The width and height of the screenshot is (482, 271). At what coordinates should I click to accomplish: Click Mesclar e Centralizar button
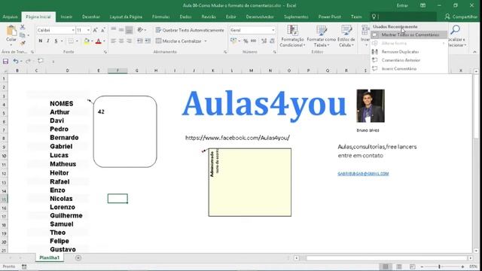[x=179, y=41]
